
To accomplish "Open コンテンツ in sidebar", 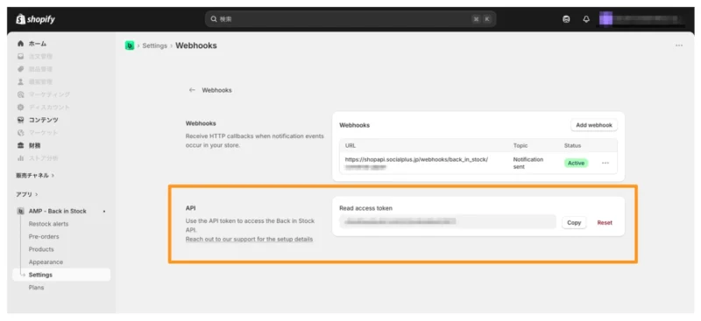I will click(43, 120).
